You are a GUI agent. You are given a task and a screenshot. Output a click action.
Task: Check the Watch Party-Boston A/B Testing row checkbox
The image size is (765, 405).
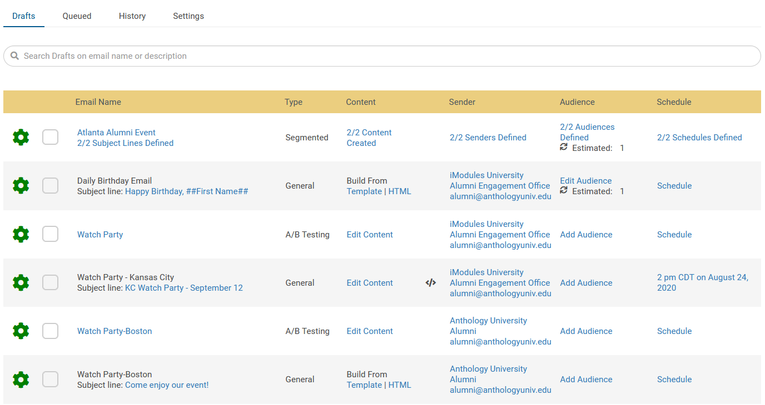click(x=50, y=331)
